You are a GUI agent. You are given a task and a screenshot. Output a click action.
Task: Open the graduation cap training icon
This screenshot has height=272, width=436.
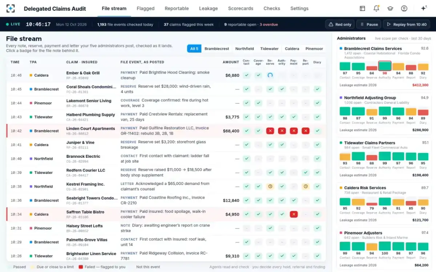click(390, 8)
